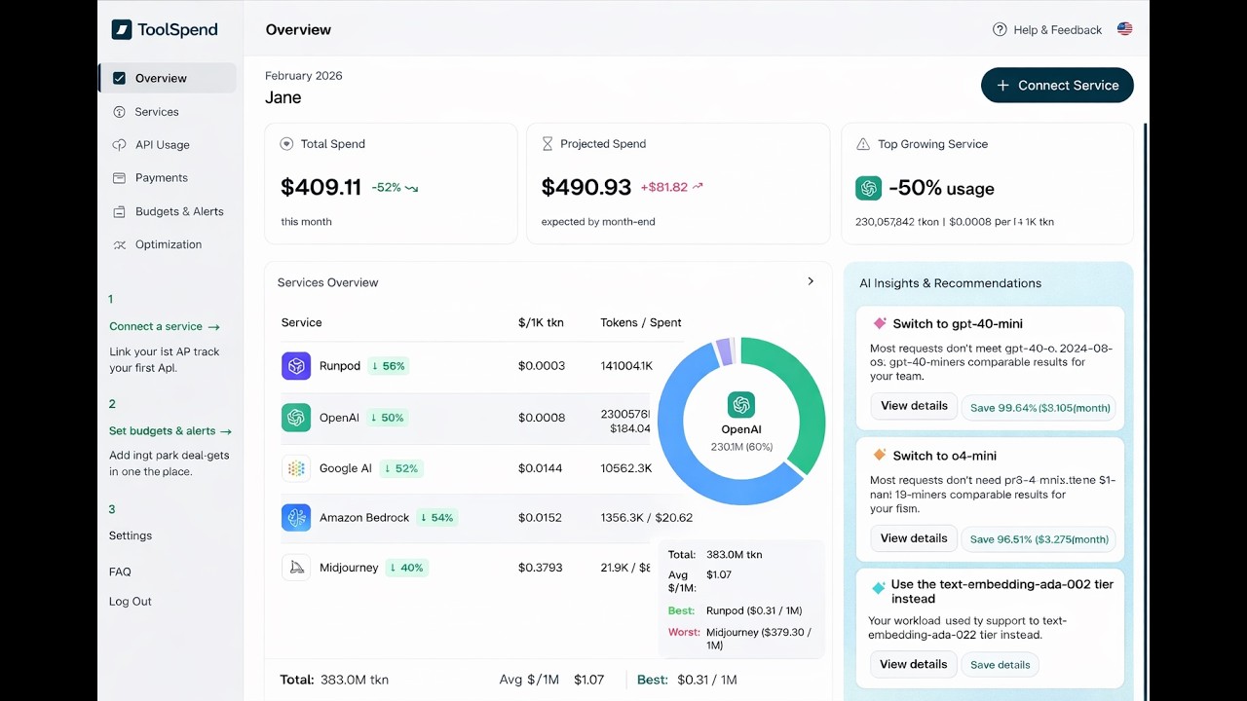Expand Services Overview with the chevron arrow
This screenshot has width=1247, height=701.
pyautogui.click(x=811, y=281)
